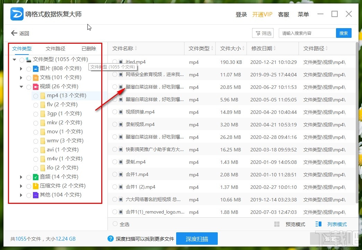
Task: Start a 深度扫描 deep scan
Action: pos(197,239)
